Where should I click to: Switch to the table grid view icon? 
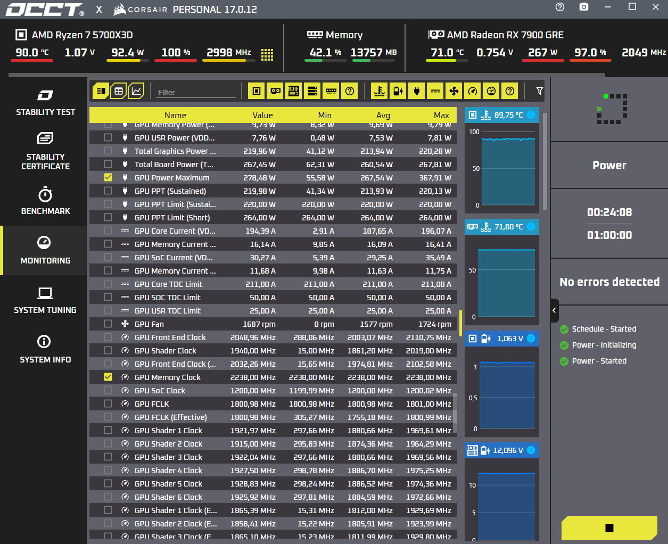point(119,91)
